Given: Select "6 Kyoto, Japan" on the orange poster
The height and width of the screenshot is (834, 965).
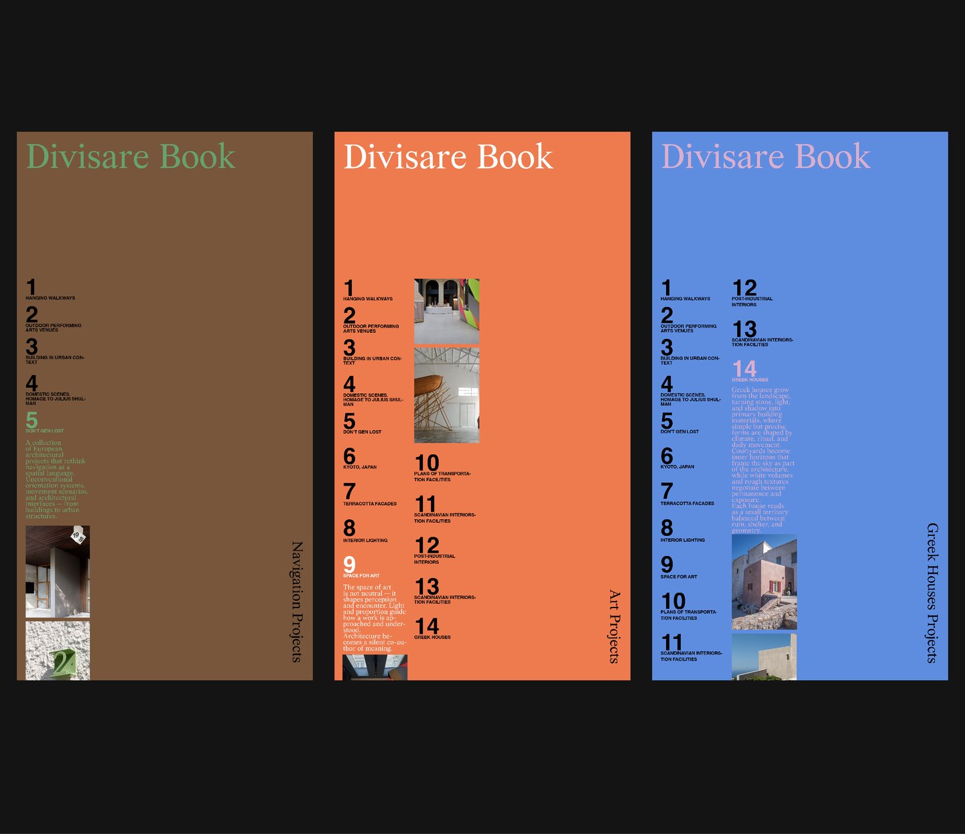Looking at the screenshot, I should click(x=360, y=458).
